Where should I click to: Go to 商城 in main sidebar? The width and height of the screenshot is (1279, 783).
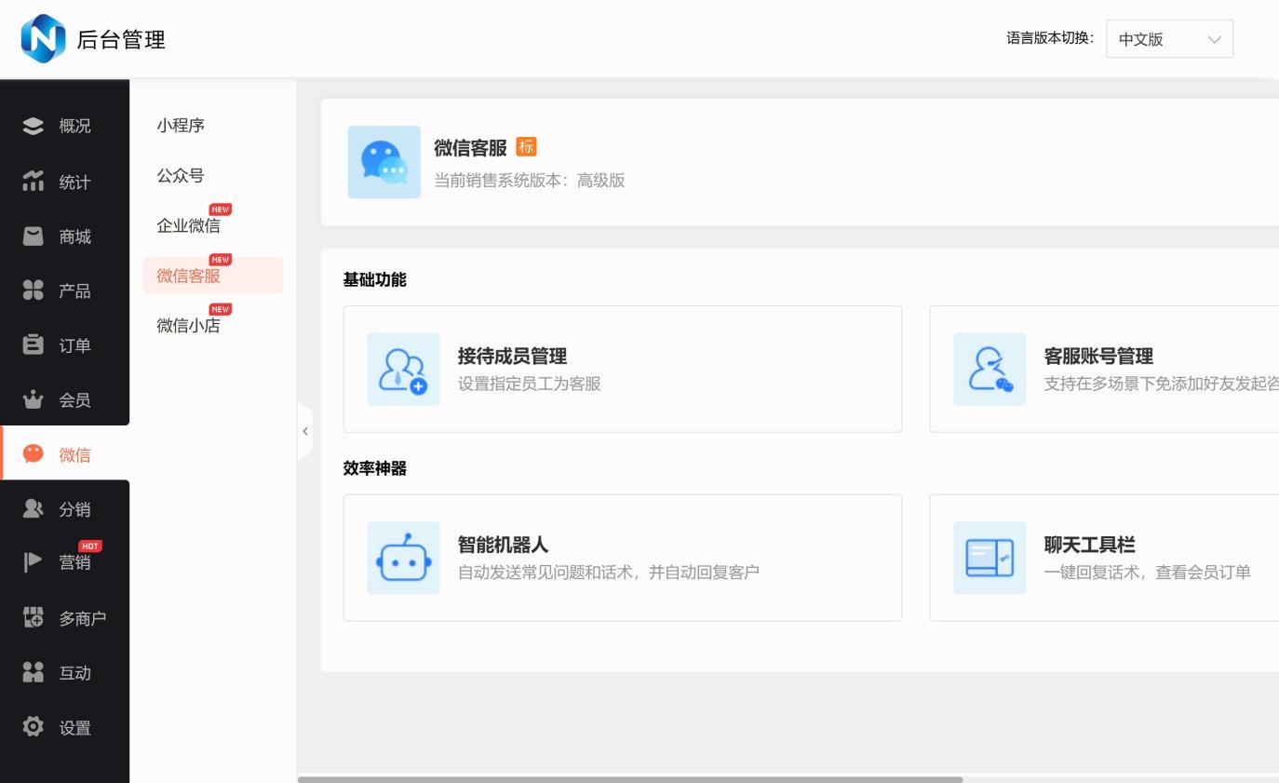64,236
